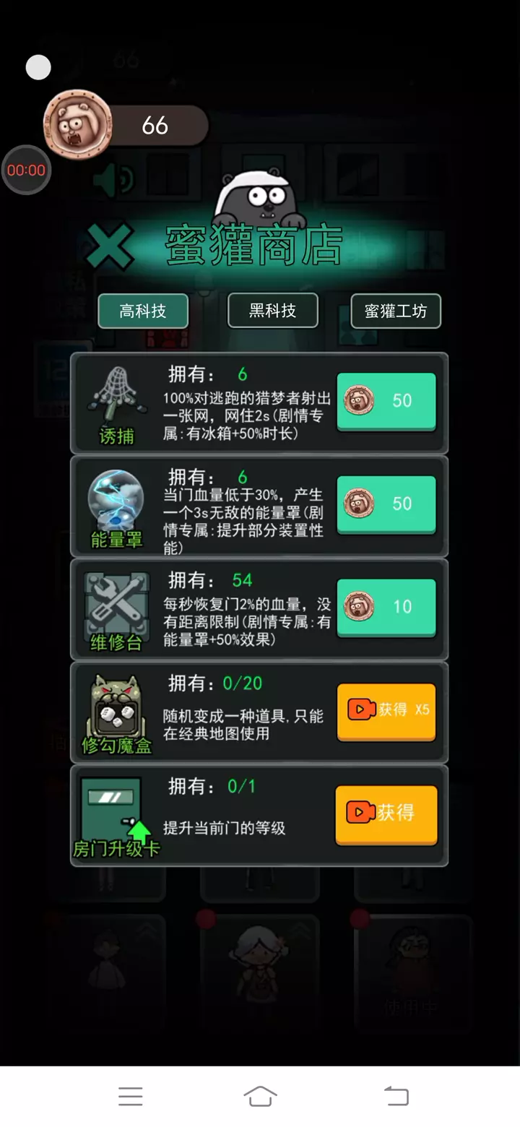Open the 黑科技 tab
Image resolution: width=520 pixels, height=1127 pixels.
click(273, 311)
